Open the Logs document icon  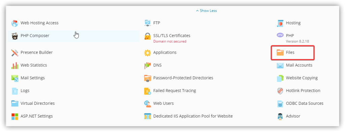[15, 91]
